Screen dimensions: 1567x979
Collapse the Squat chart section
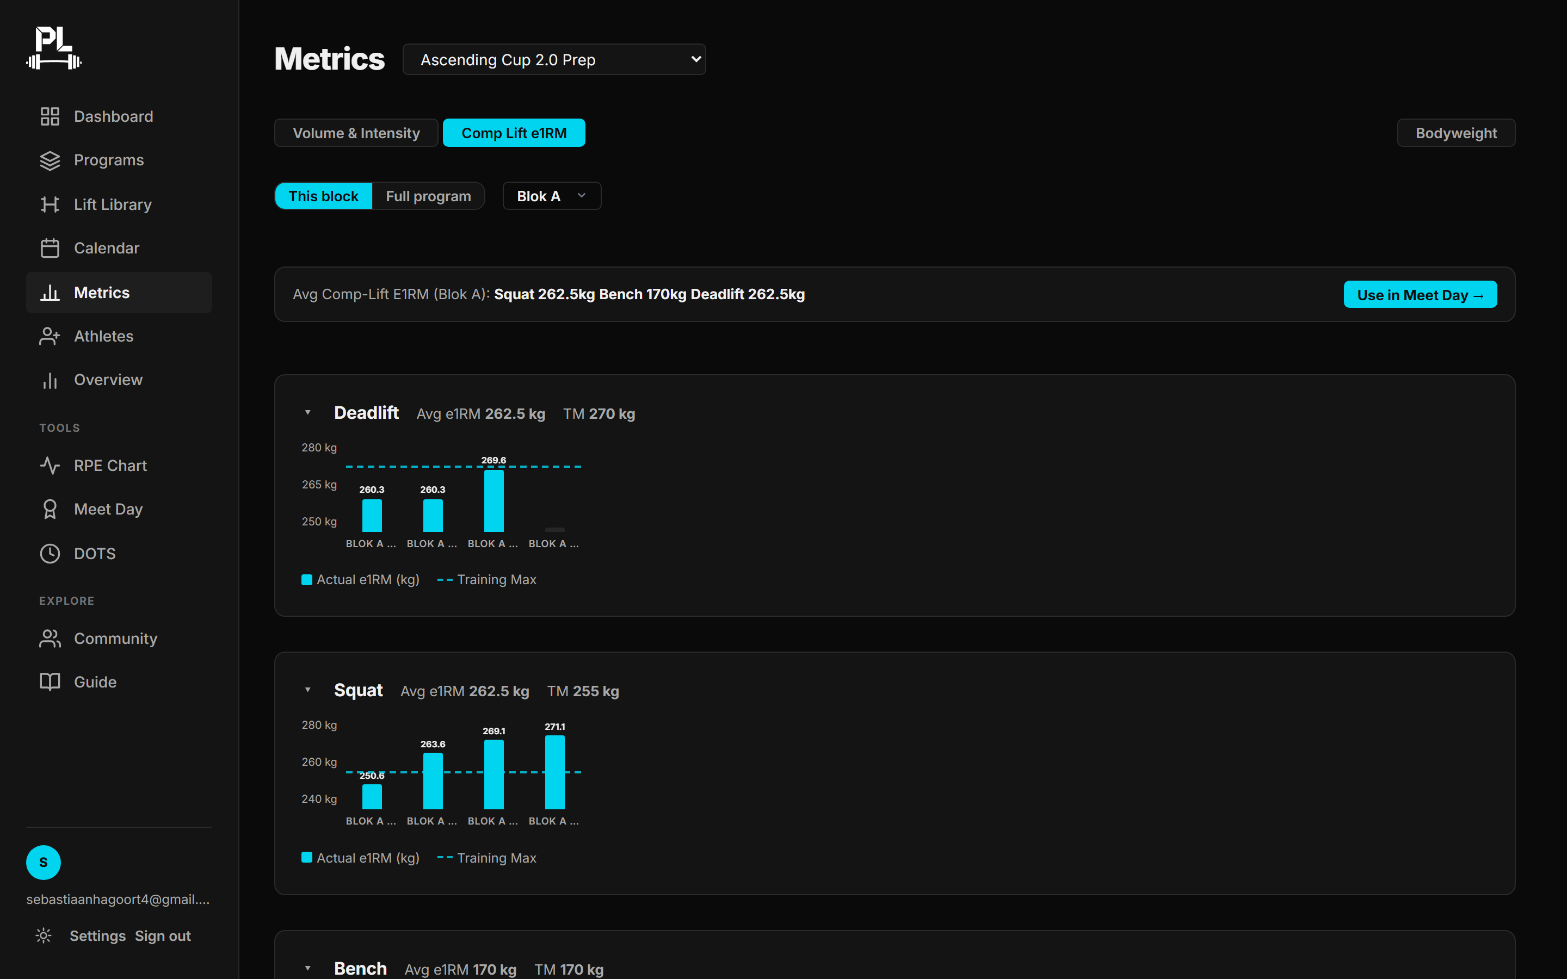(307, 690)
